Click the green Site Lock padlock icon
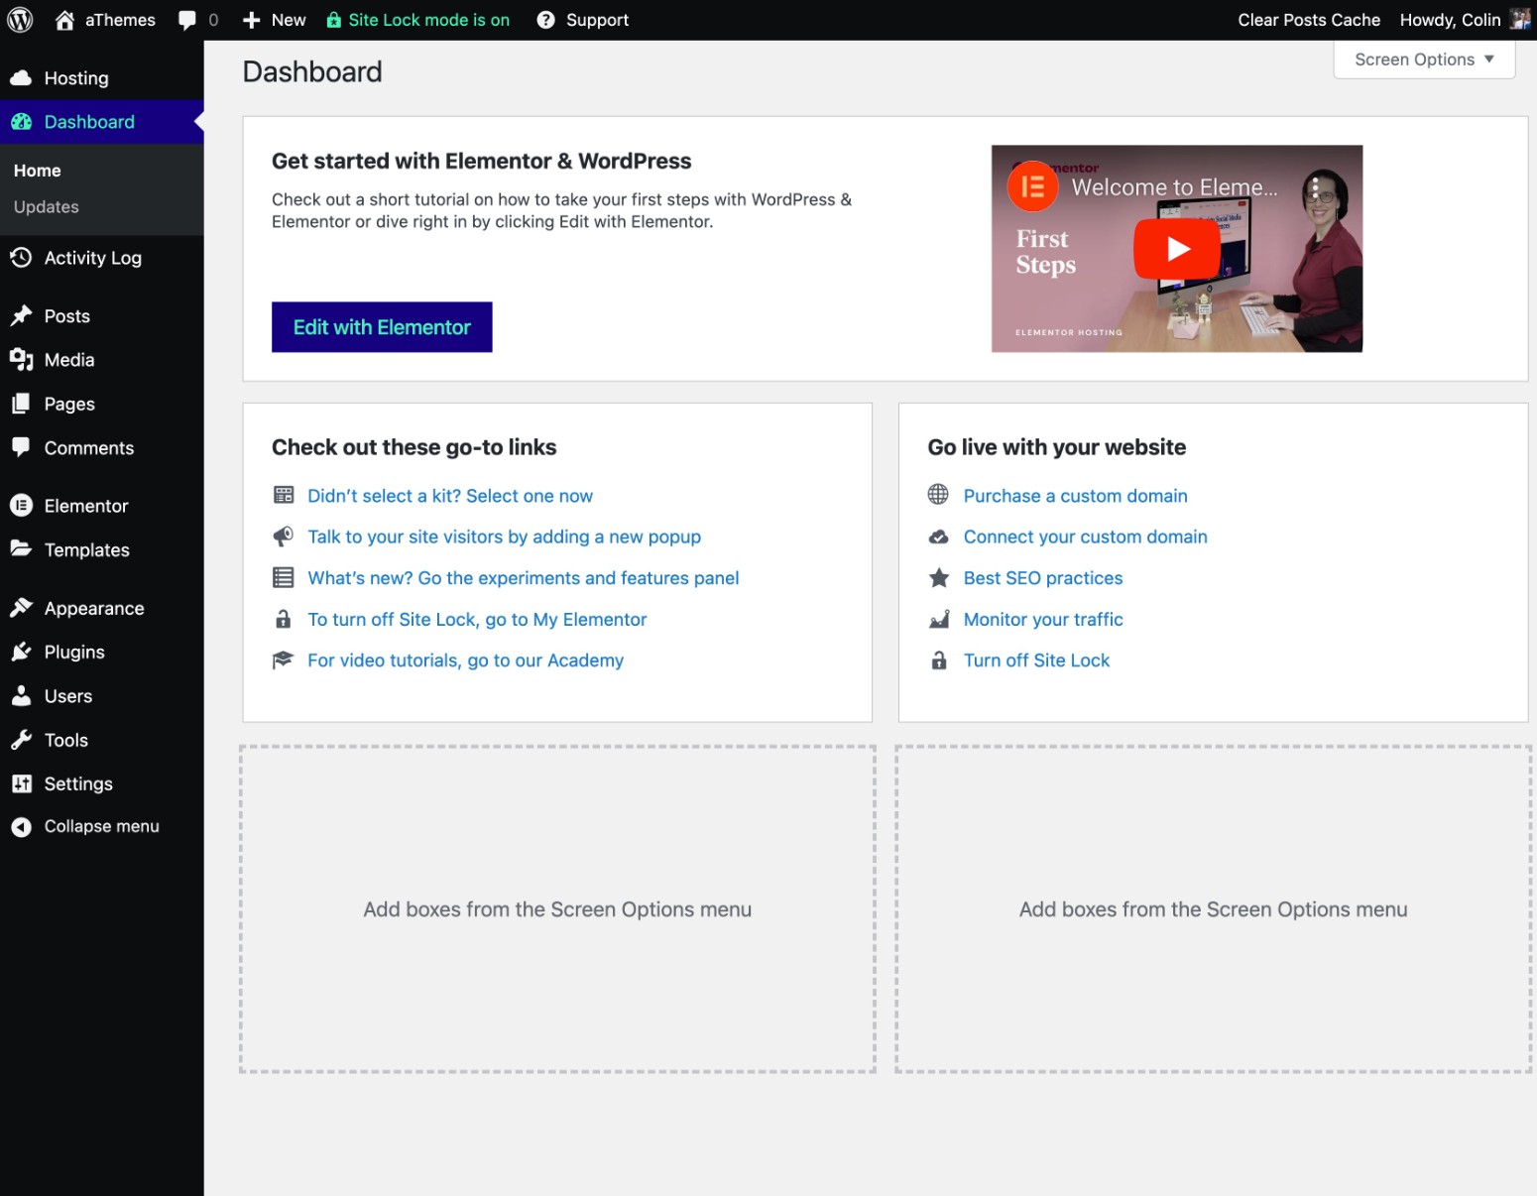This screenshot has height=1196, width=1537. [334, 20]
